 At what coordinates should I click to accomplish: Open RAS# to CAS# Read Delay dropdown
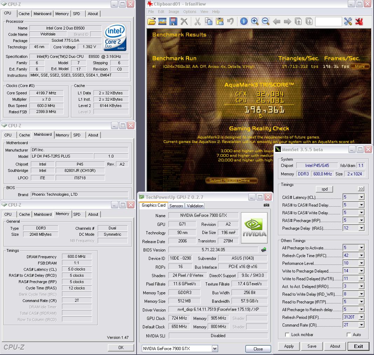[362, 205]
